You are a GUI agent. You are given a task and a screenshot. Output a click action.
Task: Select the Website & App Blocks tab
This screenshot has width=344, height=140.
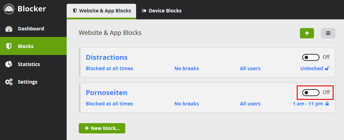tap(102, 11)
